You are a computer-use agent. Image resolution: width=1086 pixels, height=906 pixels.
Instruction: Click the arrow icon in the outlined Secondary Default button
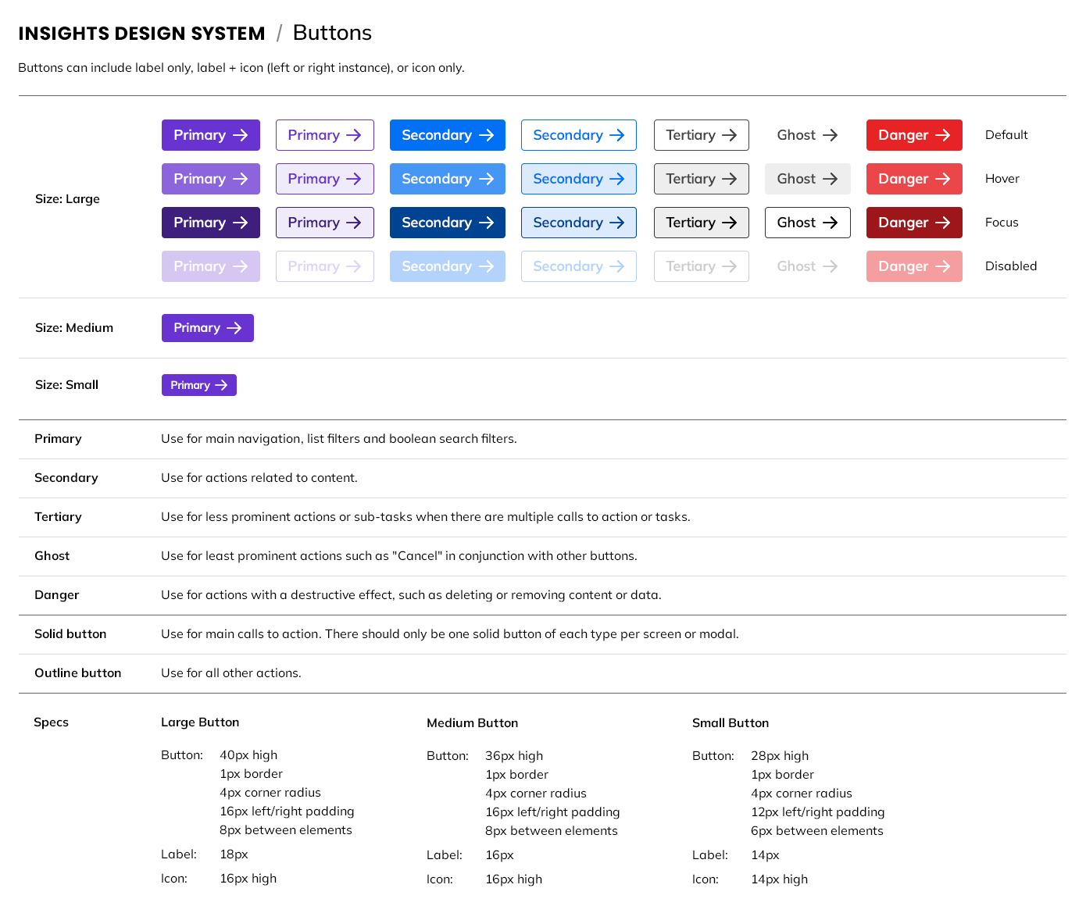pos(618,134)
